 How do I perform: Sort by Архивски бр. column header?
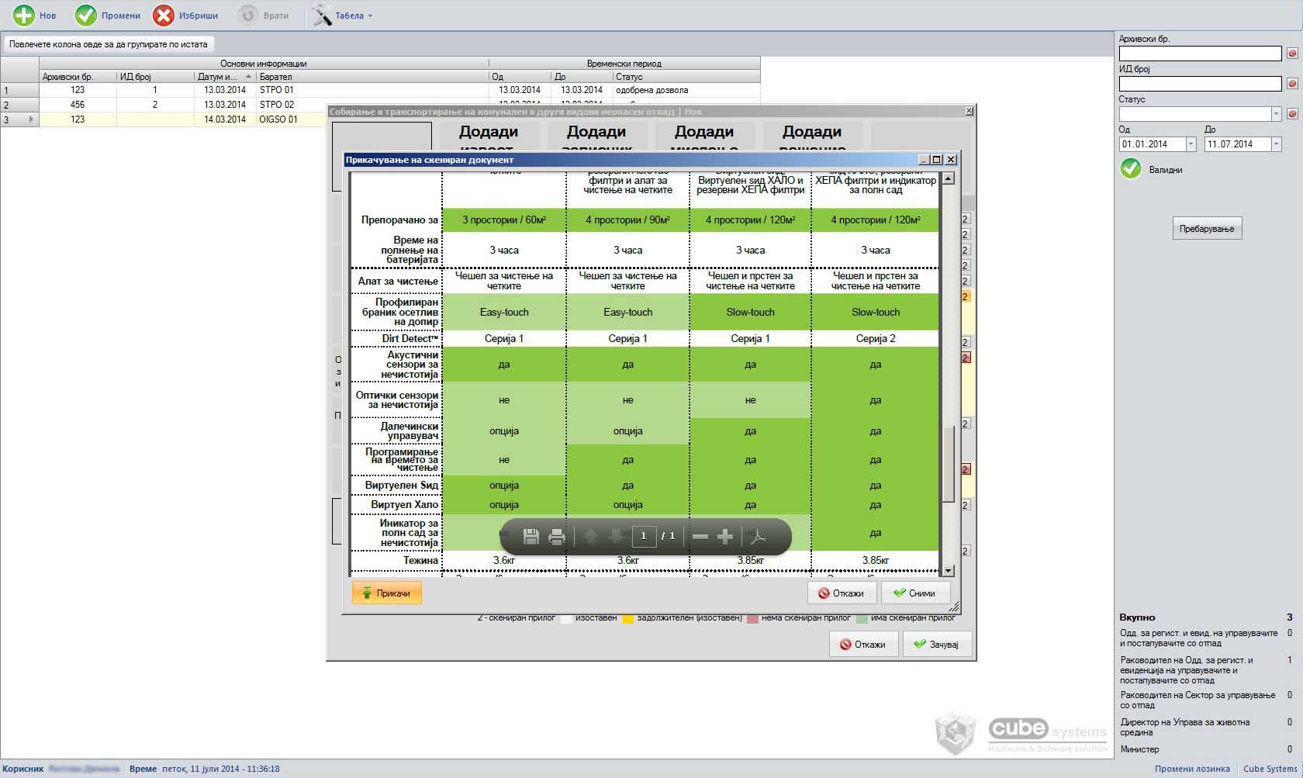point(78,77)
